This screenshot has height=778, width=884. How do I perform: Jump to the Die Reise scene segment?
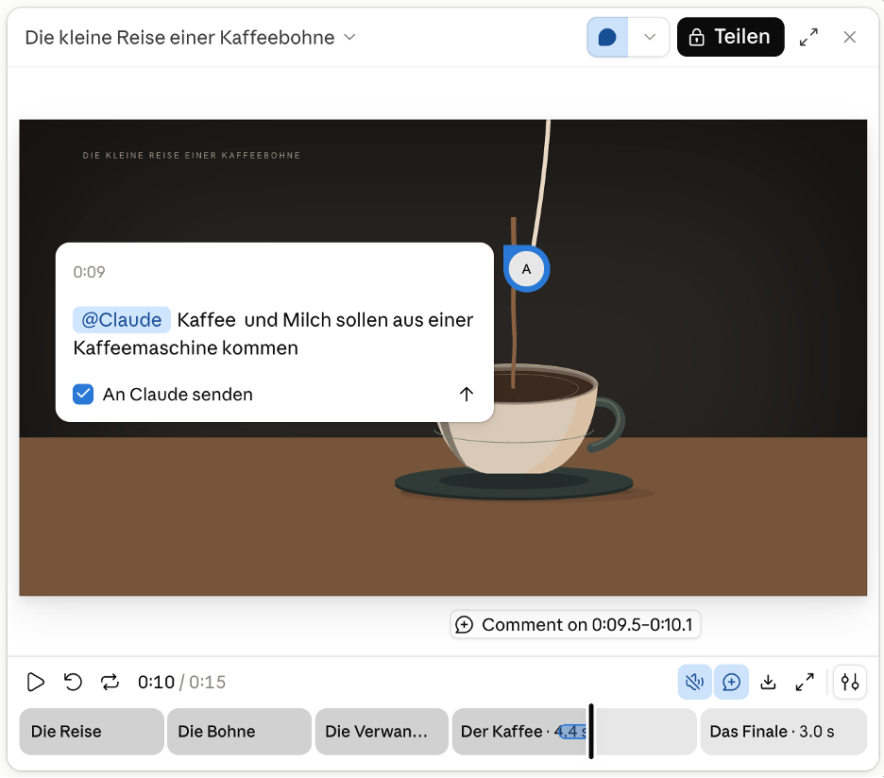tap(92, 732)
